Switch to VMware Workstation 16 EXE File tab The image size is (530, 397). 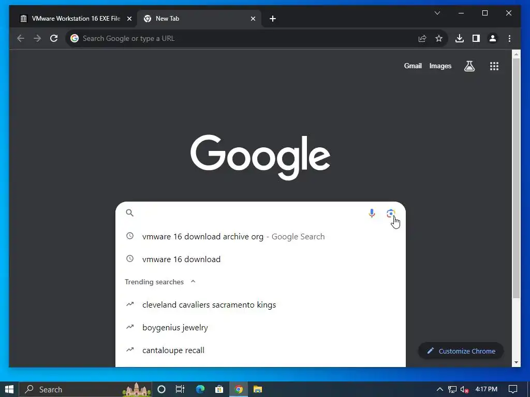point(75,19)
